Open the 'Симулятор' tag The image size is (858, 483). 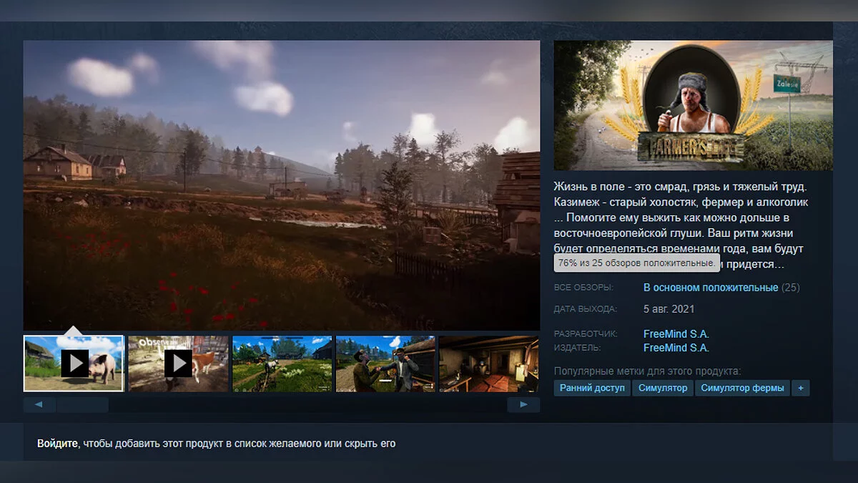pyautogui.click(x=662, y=388)
